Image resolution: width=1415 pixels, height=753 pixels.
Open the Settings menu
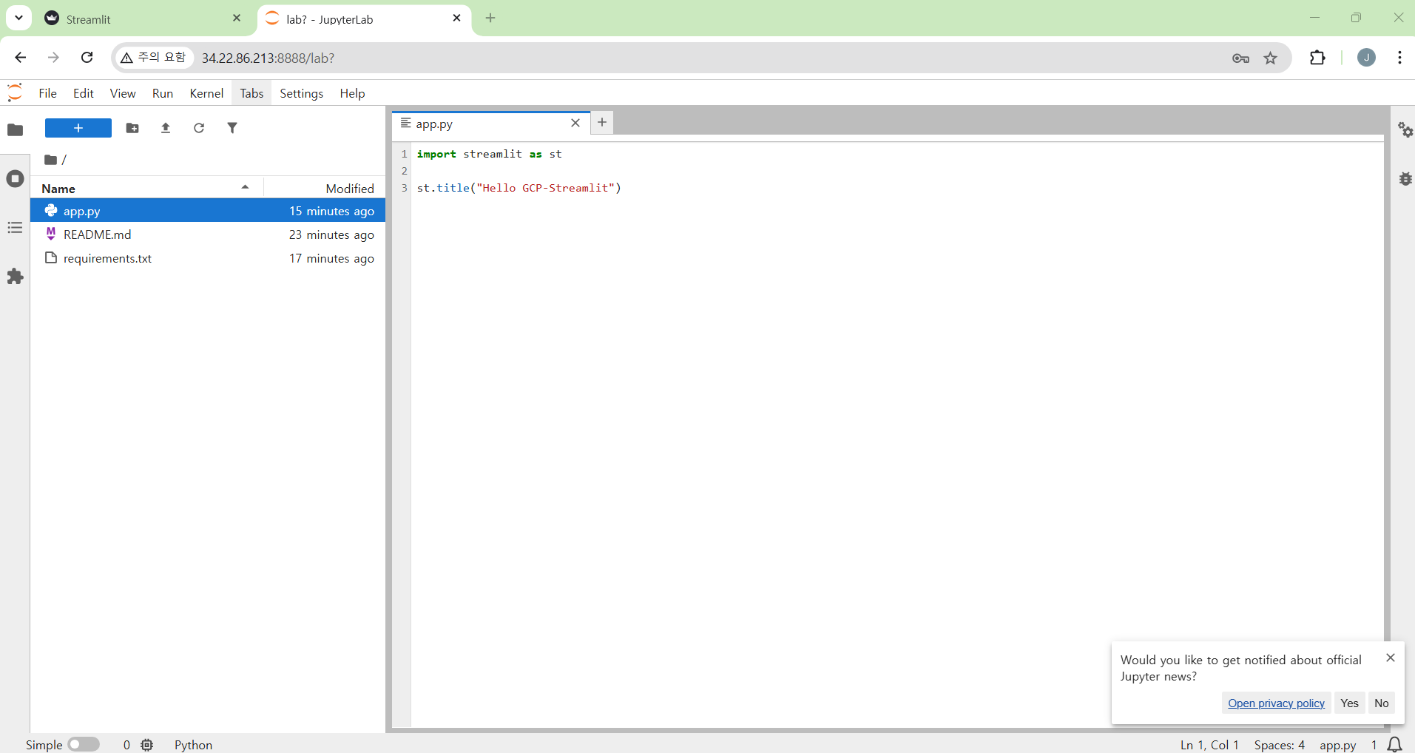pyautogui.click(x=302, y=93)
